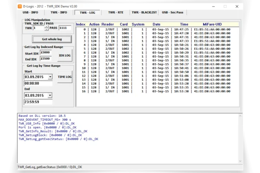
Task: Select log row with time 10:50:29
Action: (x=157, y=53)
